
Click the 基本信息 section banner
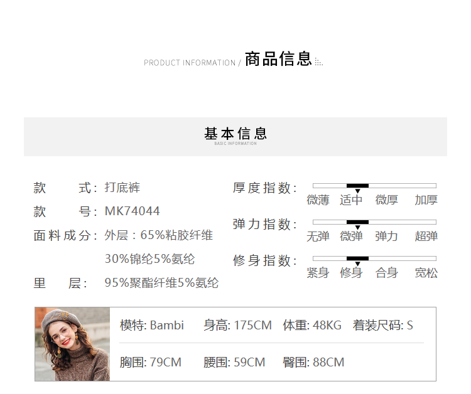[x=235, y=136]
